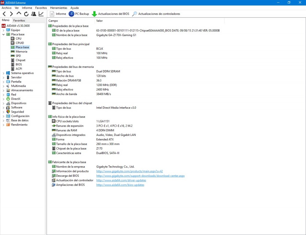Viewport: 306px width, 235px height.
Task: Open the Gigabyte product information link
Action: click(x=129, y=171)
